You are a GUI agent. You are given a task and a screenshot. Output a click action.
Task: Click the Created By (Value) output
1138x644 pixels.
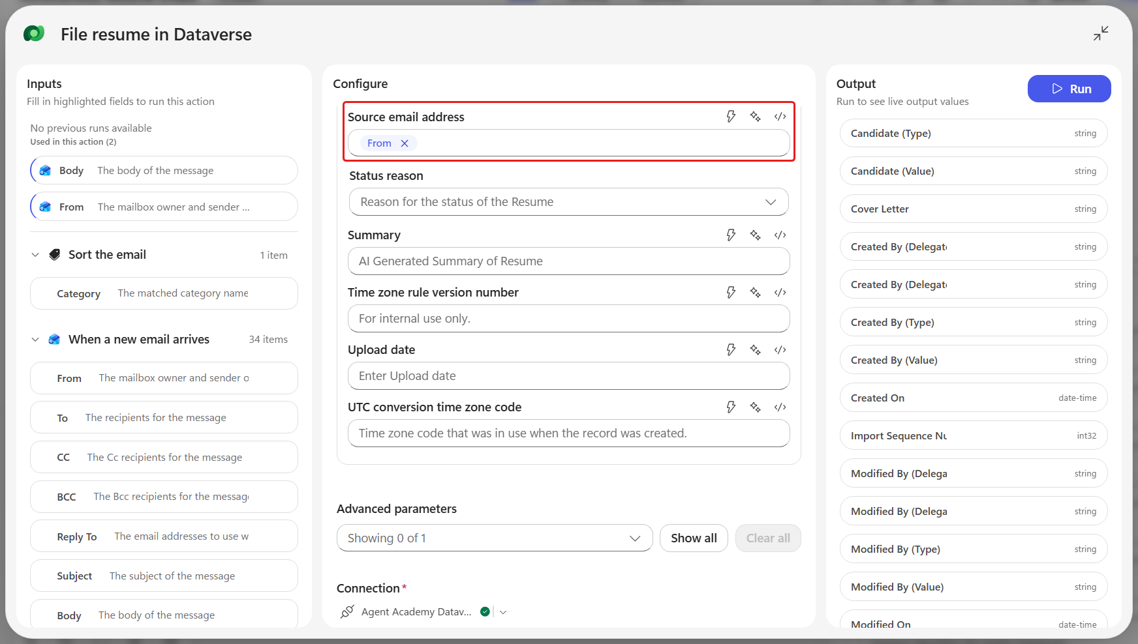[974, 360]
